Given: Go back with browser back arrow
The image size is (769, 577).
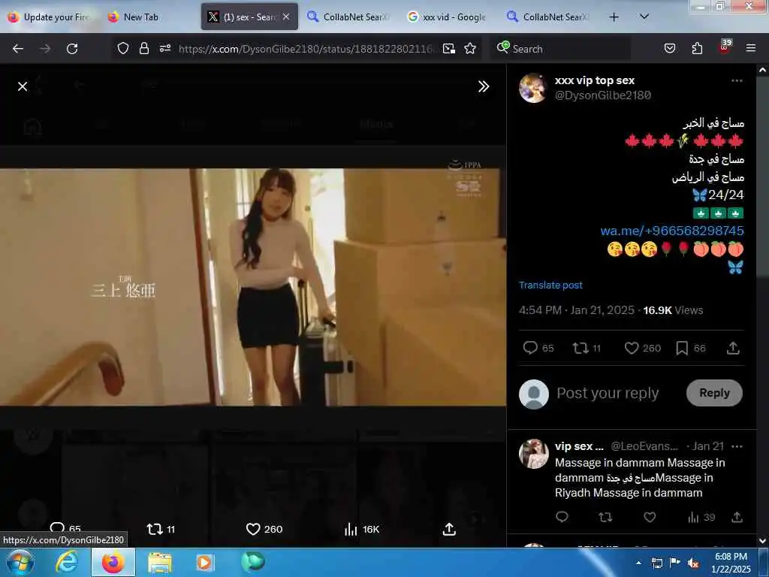Looking at the screenshot, I should tap(18, 49).
